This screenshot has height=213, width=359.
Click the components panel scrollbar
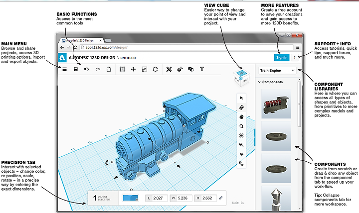[299, 104]
